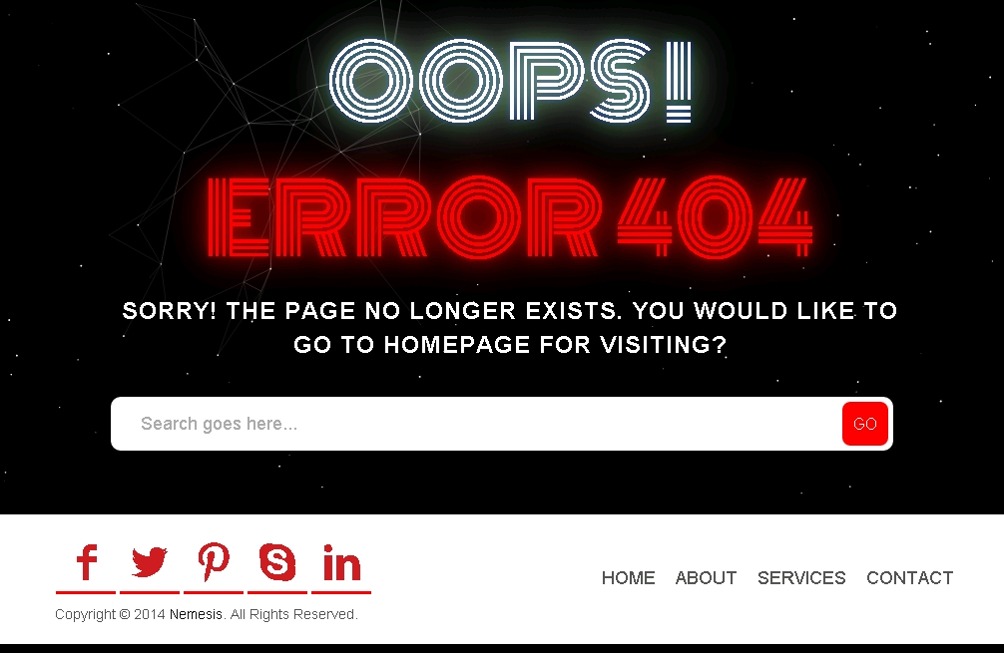Click the 'All Rights Reserved' footer text
Screen dimensions: 1004x653
pyautogui.click(x=293, y=614)
